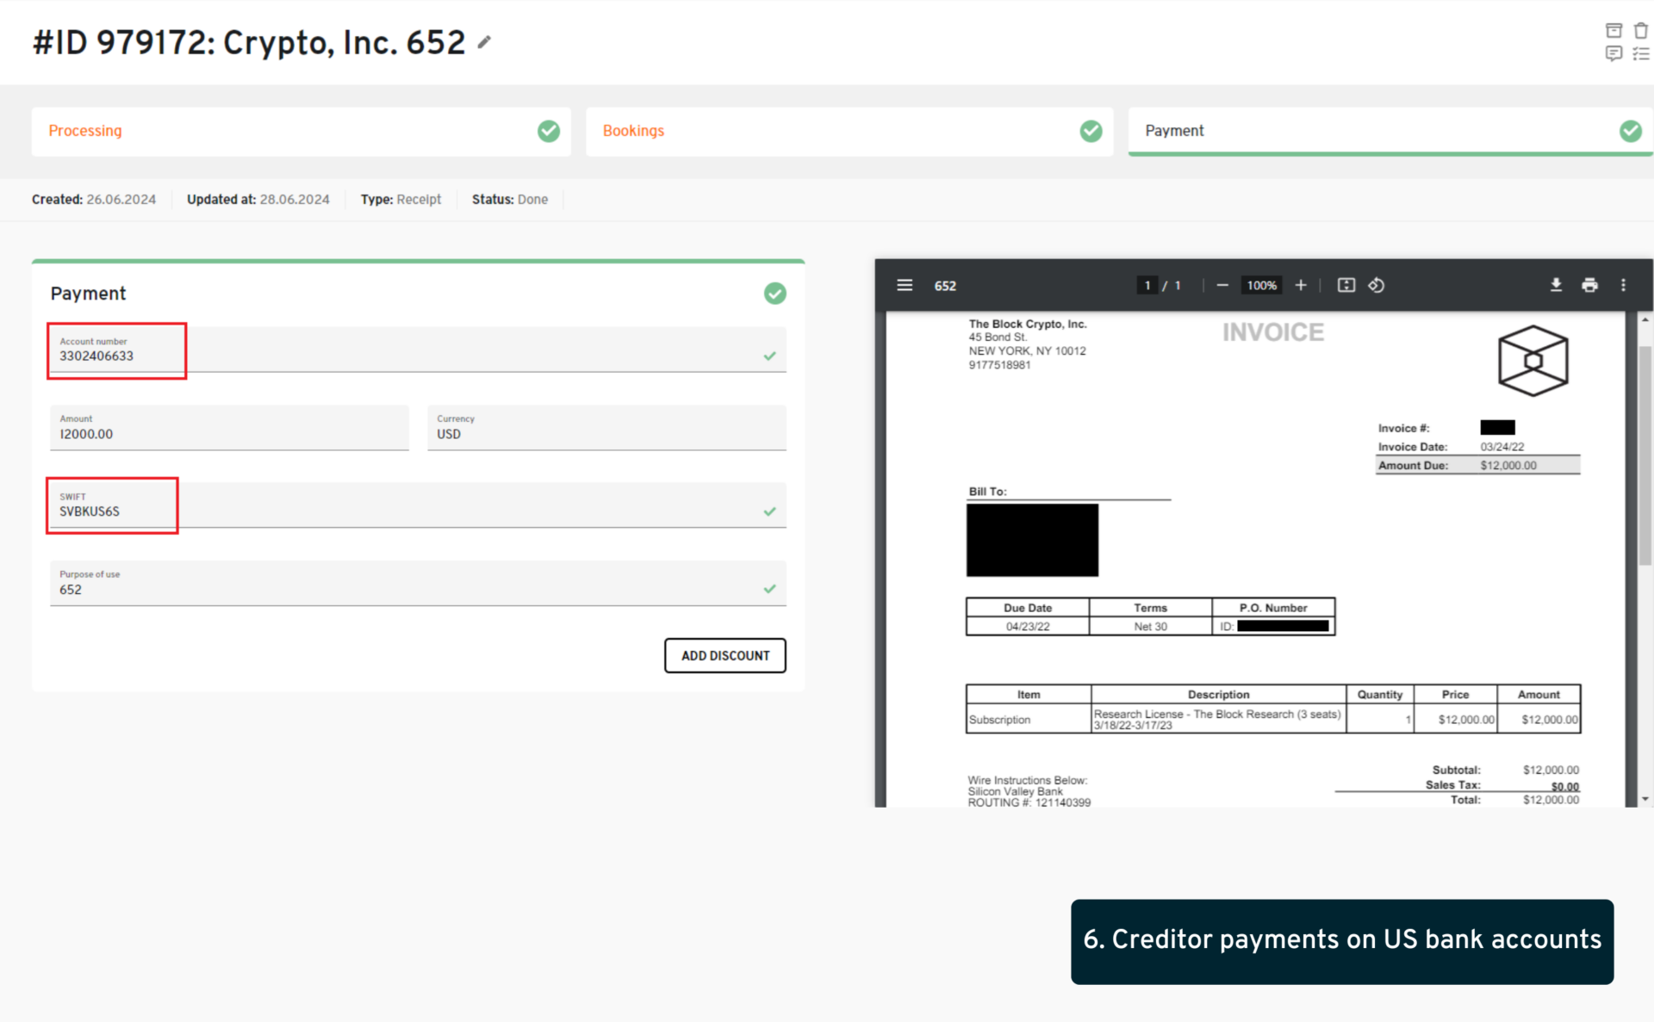Click green check in Payment panel header
Screen dimensions: 1654x1022
click(774, 294)
